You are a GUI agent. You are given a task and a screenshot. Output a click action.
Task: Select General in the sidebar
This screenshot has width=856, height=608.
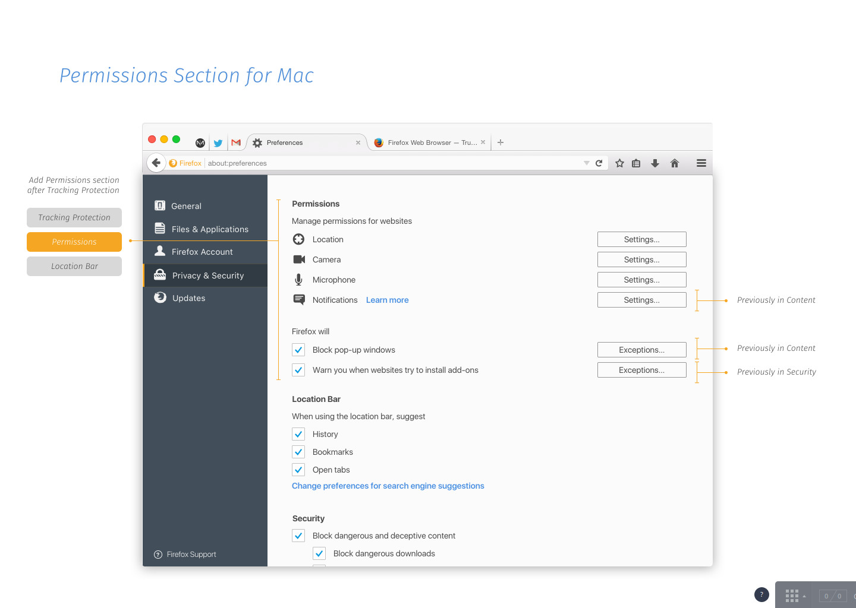tap(205, 206)
